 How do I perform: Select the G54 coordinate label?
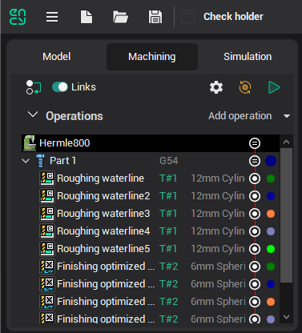click(168, 161)
